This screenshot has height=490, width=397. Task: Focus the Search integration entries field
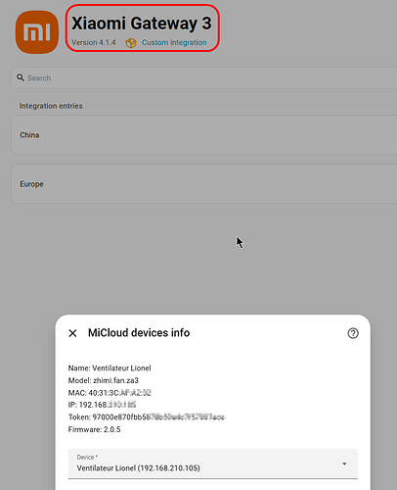(x=204, y=77)
